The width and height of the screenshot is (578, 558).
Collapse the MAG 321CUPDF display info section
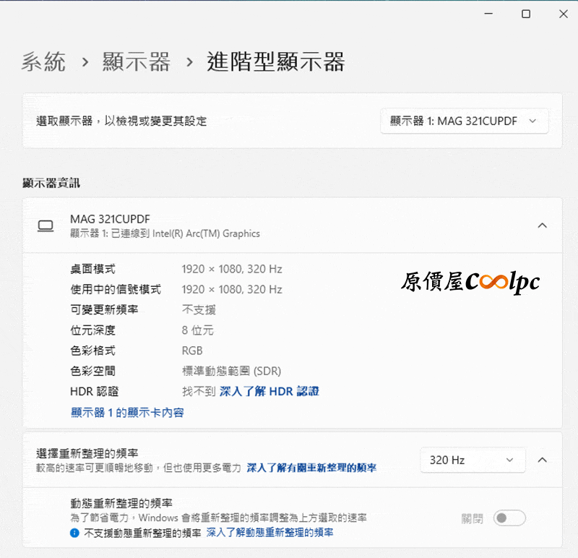click(542, 226)
